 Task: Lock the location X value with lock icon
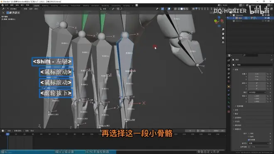click(x=267, y=74)
